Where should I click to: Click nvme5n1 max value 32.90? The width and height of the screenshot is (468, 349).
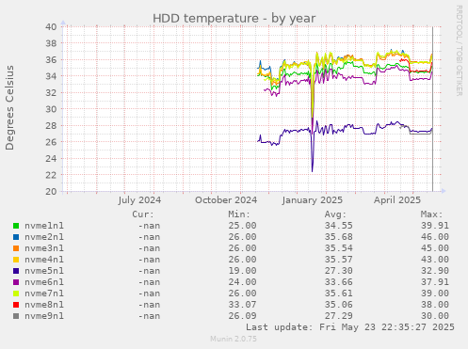point(435,271)
